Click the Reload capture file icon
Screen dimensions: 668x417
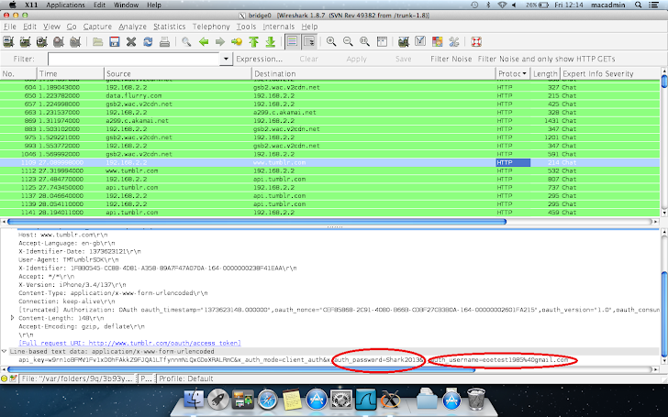[147, 42]
